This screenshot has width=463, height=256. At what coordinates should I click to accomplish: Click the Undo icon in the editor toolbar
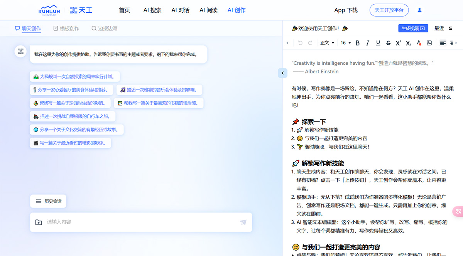300,43
